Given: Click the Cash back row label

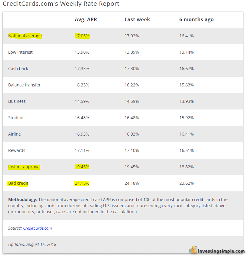Looking at the screenshot, I should click(x=18, y=69).
